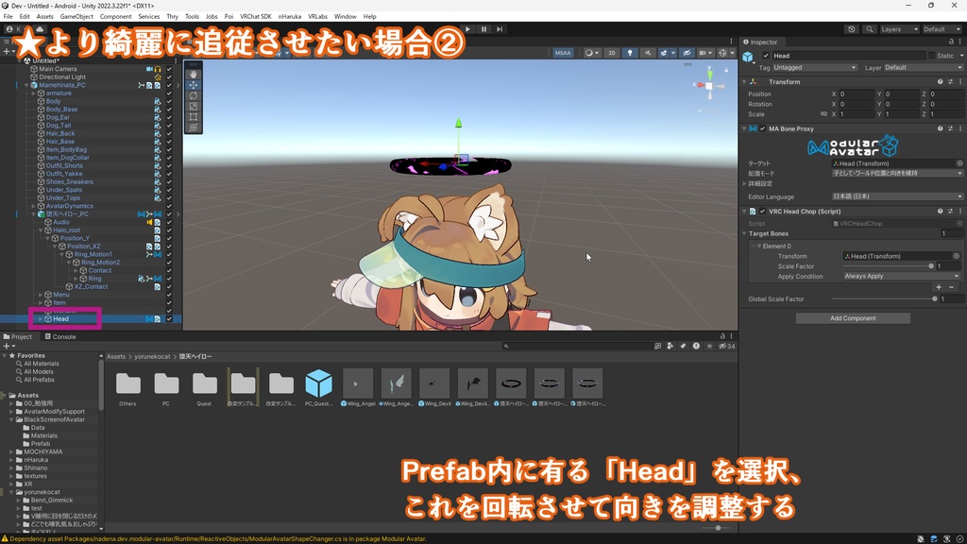Screen dimensions: 967x544
Task: Click the MSAA button in the Scene toolbar
Action: point(562,54)
